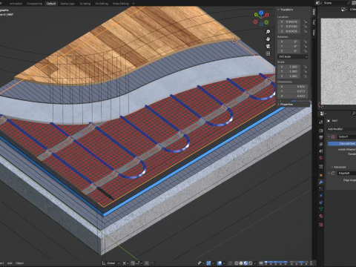This screenshot has height=267, width=356.
Task: Open the green Object Data tab
Action: (321, 209)
